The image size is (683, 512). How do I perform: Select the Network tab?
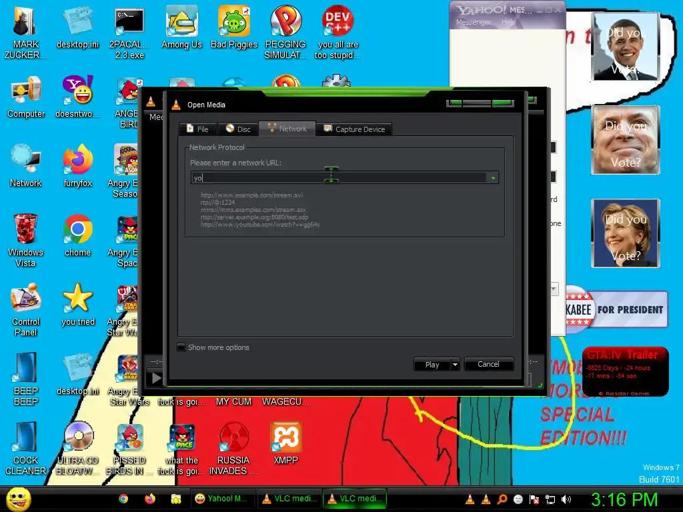pos(287,129)
